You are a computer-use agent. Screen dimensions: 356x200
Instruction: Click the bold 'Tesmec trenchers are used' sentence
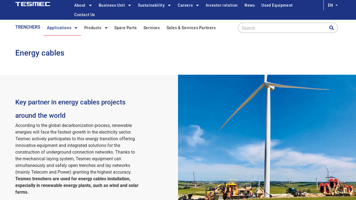click(77, 185)
